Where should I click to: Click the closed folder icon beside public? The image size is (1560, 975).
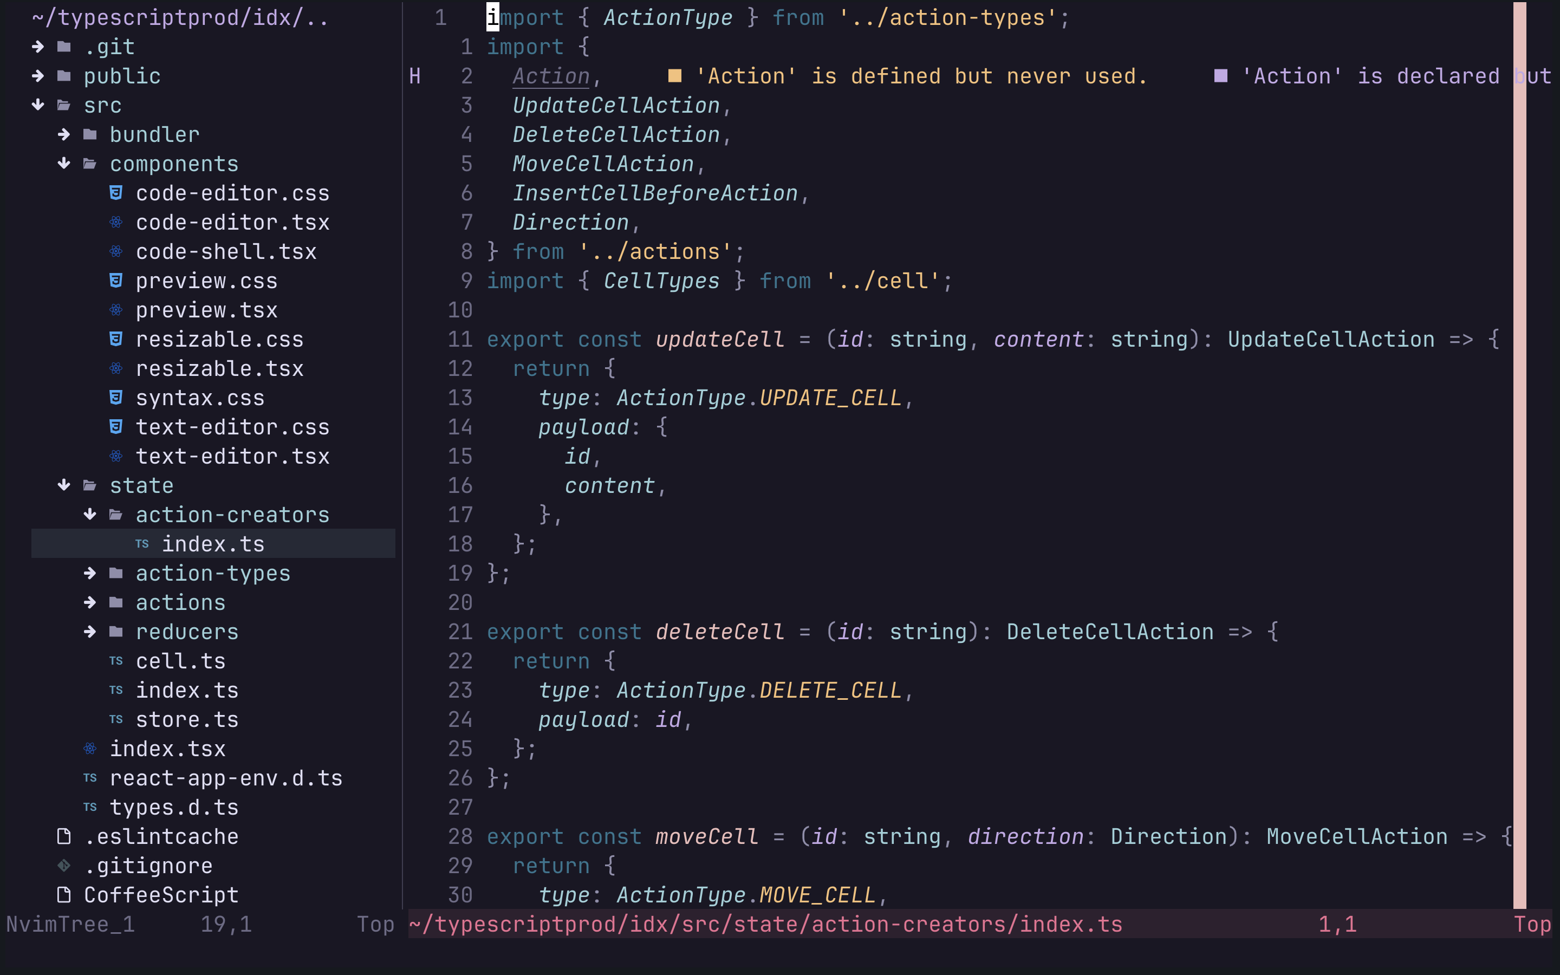tap(64, 76)
